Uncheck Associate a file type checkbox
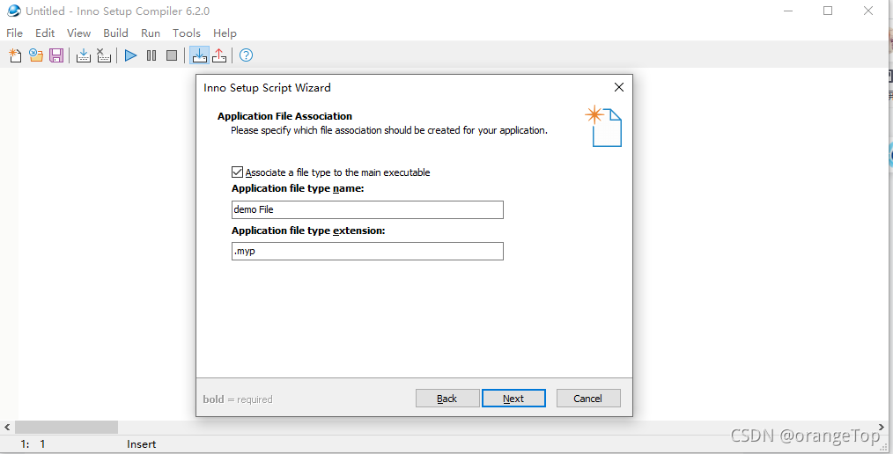The width and height of the screenshot is (893, 454). pyautogui.click(x=238, y=172)
